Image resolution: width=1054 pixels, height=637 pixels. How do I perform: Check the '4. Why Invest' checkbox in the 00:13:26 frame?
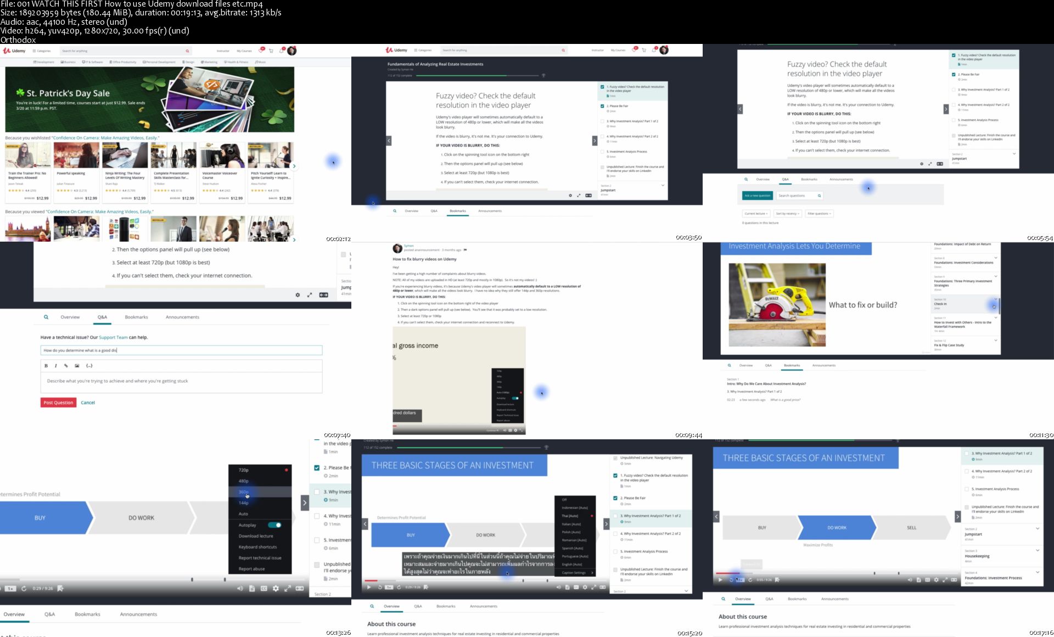tap(317, 516)
